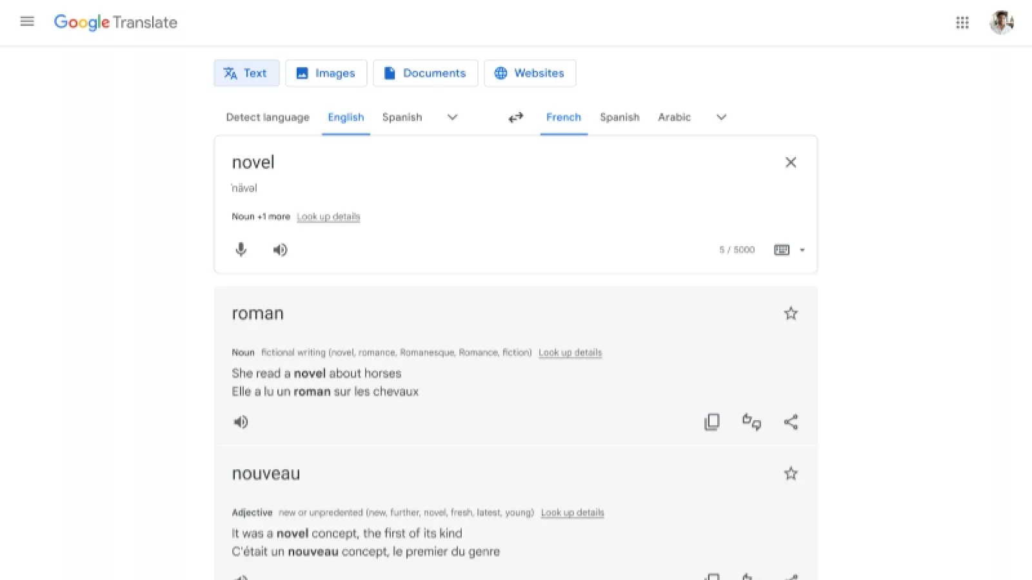Open 'Look up details' under novel
Image resolution: width=1032 pixels, height=580 pixels.
[x=328, y=217]
